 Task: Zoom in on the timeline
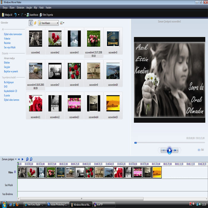coord(27,159)
